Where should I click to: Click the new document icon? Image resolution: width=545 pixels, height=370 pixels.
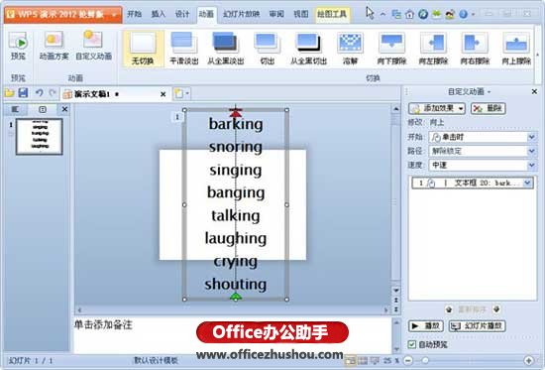pyautogui.click(x=178, y=93)
